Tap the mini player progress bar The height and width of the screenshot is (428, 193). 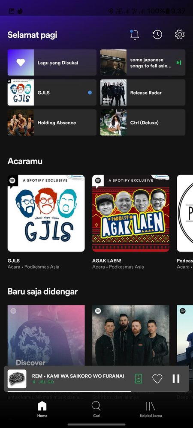tap(96, 392)
